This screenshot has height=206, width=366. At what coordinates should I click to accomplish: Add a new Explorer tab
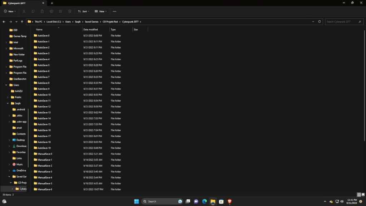[52, 3]
